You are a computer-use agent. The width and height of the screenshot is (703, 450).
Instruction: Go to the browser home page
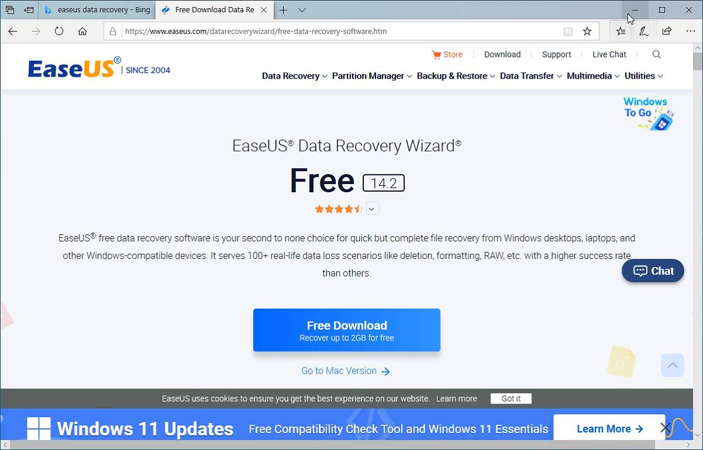click(82, 31)
